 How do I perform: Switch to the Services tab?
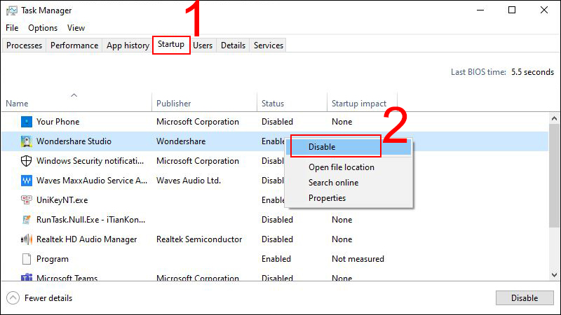(x=269, y=45)
